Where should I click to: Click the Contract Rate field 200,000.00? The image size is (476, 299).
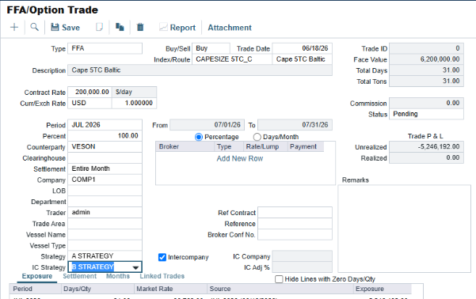click(x=89, y=92)
